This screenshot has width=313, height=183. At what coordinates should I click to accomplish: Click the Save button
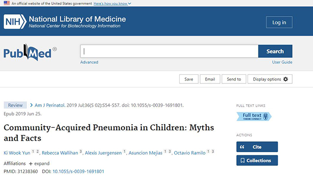pos(189,79)
